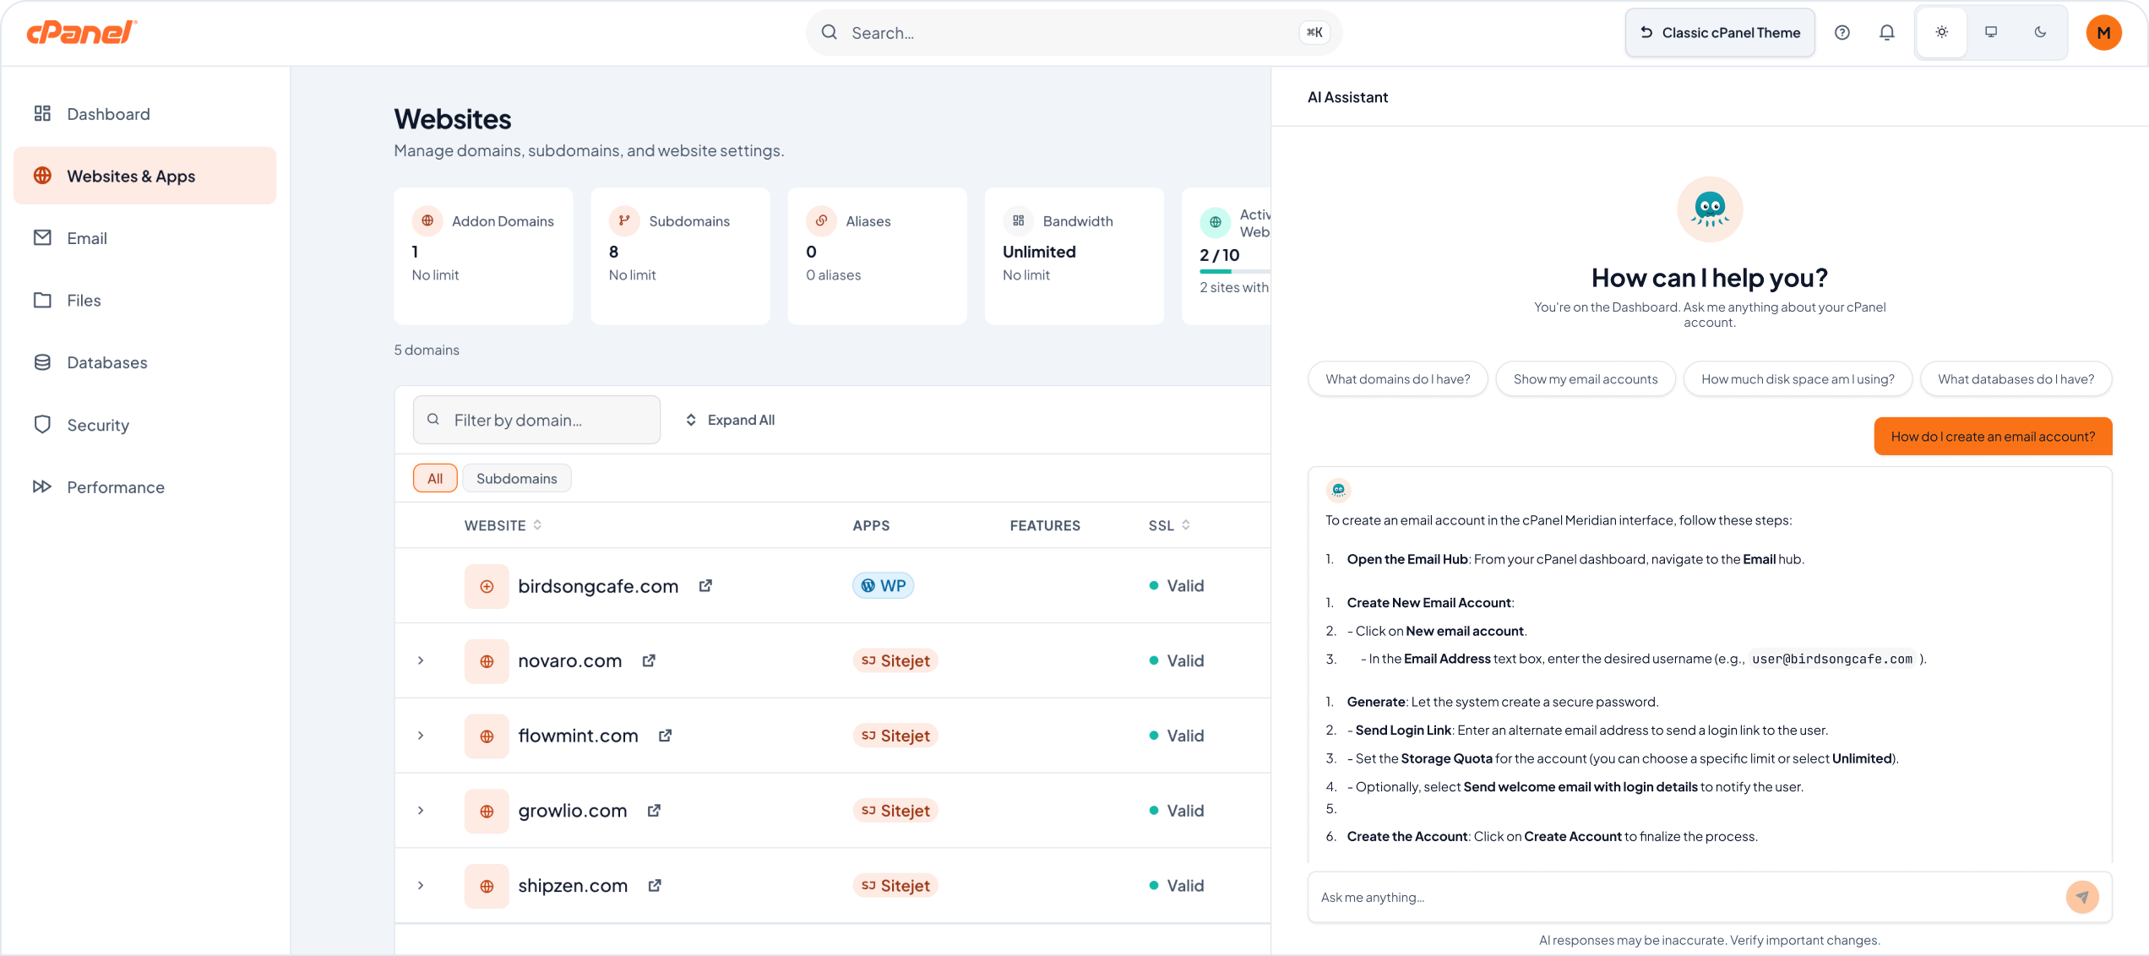This screenshot has height=956, width=2149.
Task: Switch to system theme monitor toggle
Action: coord(1991,32)
